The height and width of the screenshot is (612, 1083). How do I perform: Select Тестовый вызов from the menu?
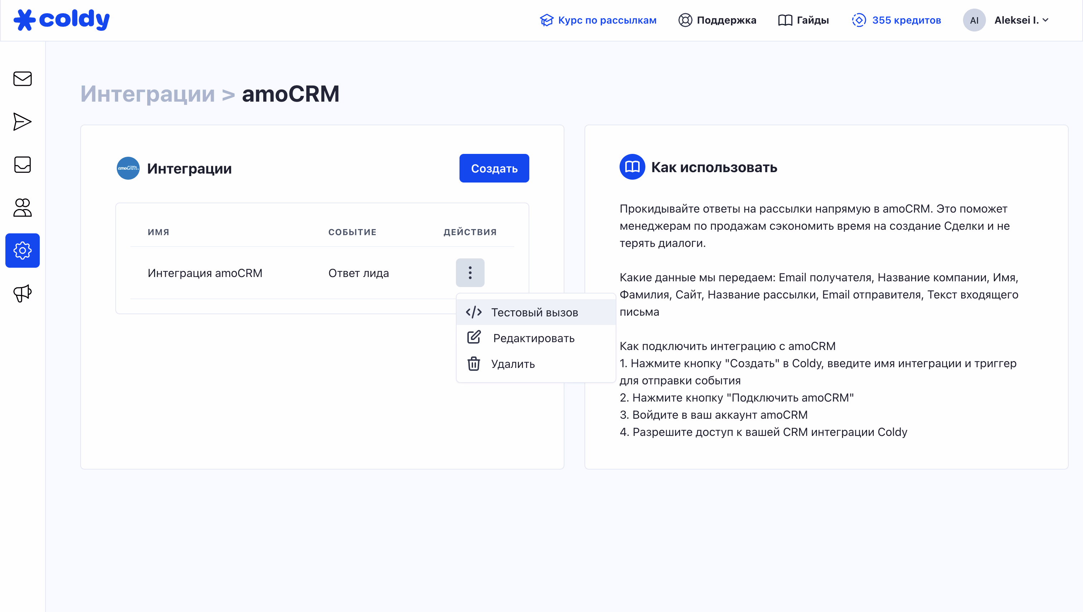click(x=535, y=312)
